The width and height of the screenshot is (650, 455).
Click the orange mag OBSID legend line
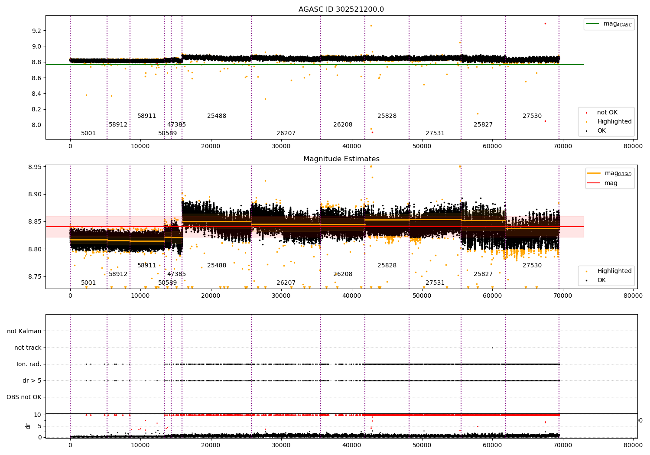594,173
